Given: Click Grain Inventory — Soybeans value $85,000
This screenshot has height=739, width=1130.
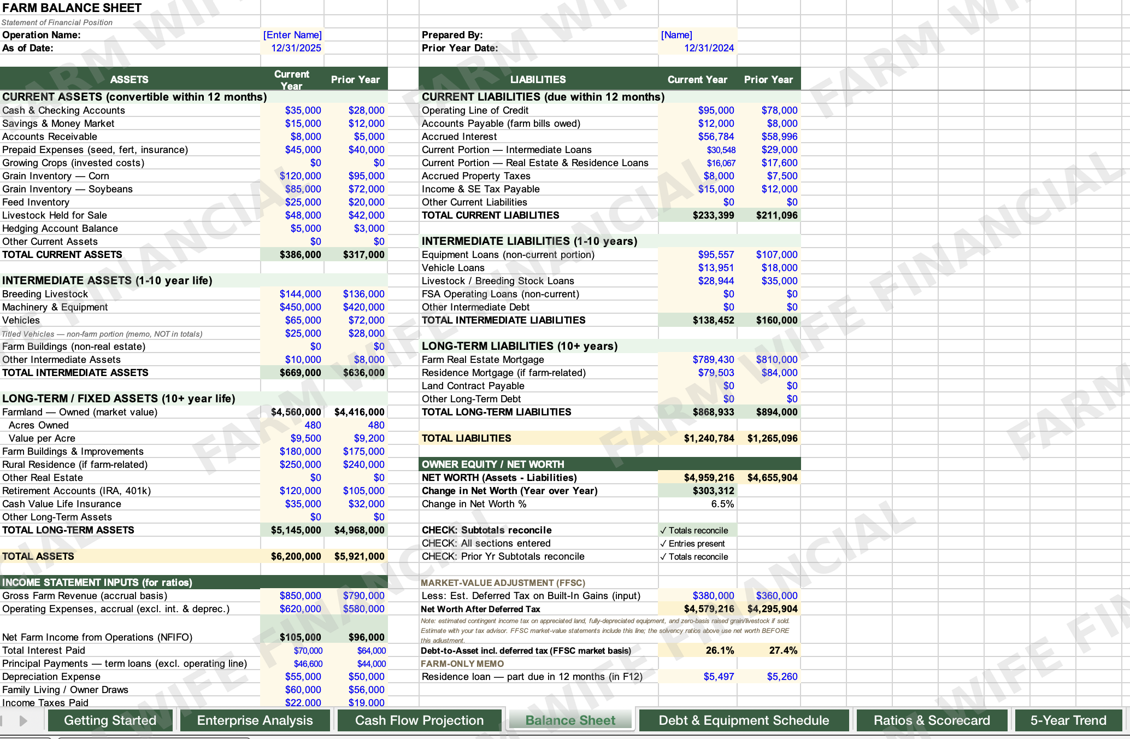Looking at the screenshot, I should (292, 189).
